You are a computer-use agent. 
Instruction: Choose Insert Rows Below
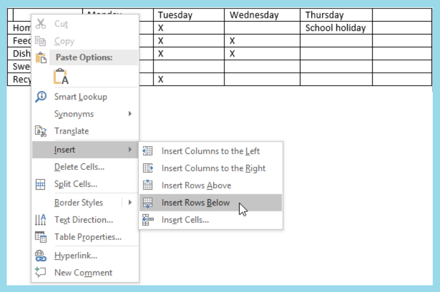(195, 202)
